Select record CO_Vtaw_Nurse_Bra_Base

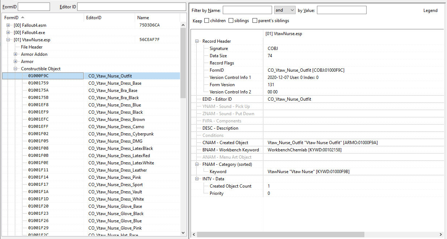[91, 91]
